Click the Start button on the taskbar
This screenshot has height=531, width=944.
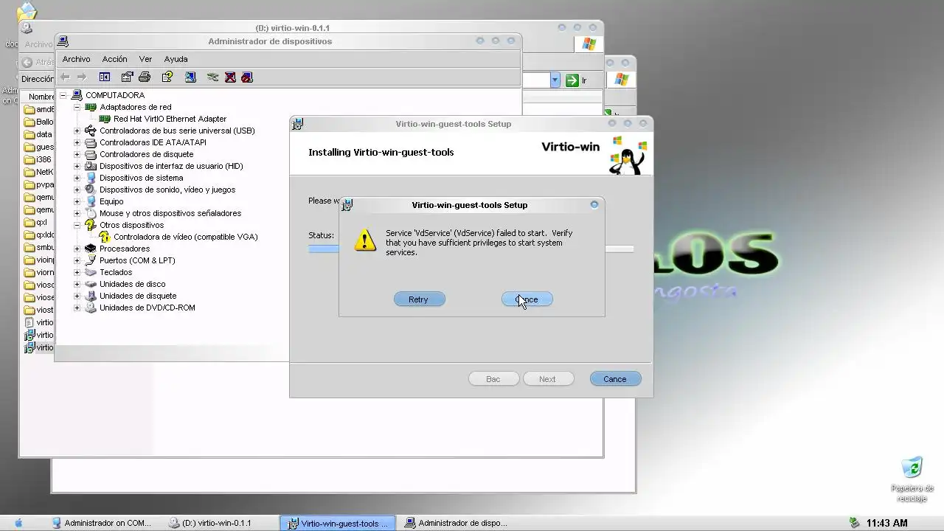(x=19, y=523)
